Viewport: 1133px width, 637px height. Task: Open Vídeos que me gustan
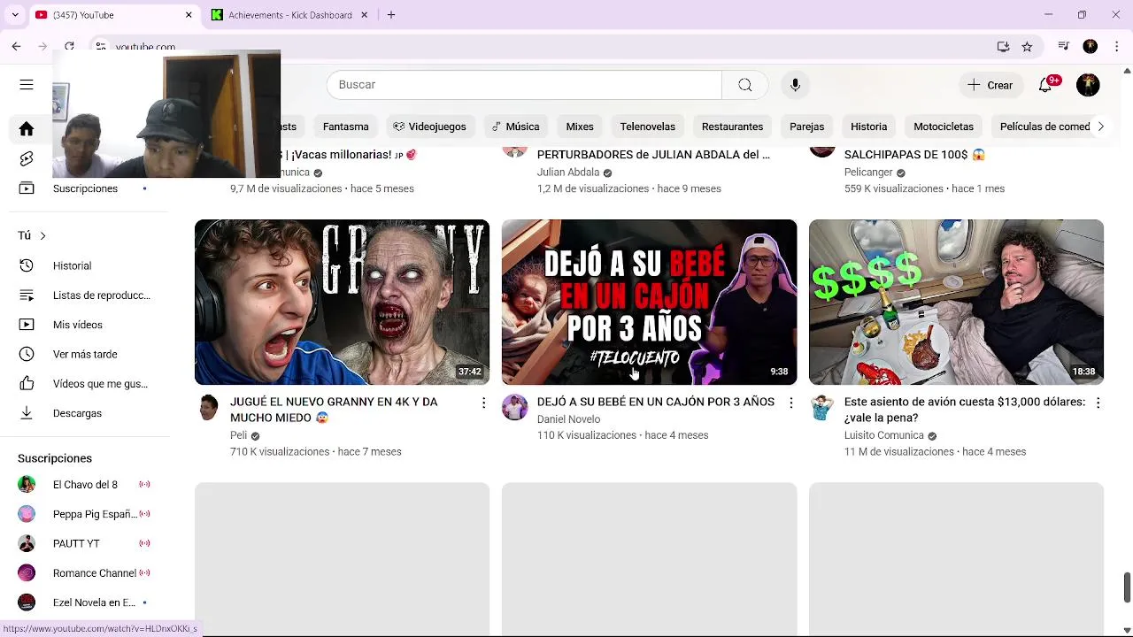point(84,384)
